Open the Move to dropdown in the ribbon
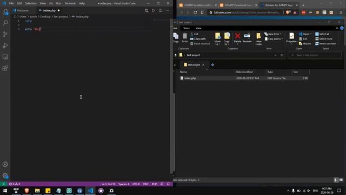This screenshot has width=346, height=195. pyautogui.click(x=217, y=39)
